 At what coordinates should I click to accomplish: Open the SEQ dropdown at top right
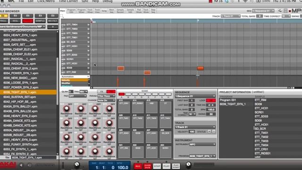(263, 11)
